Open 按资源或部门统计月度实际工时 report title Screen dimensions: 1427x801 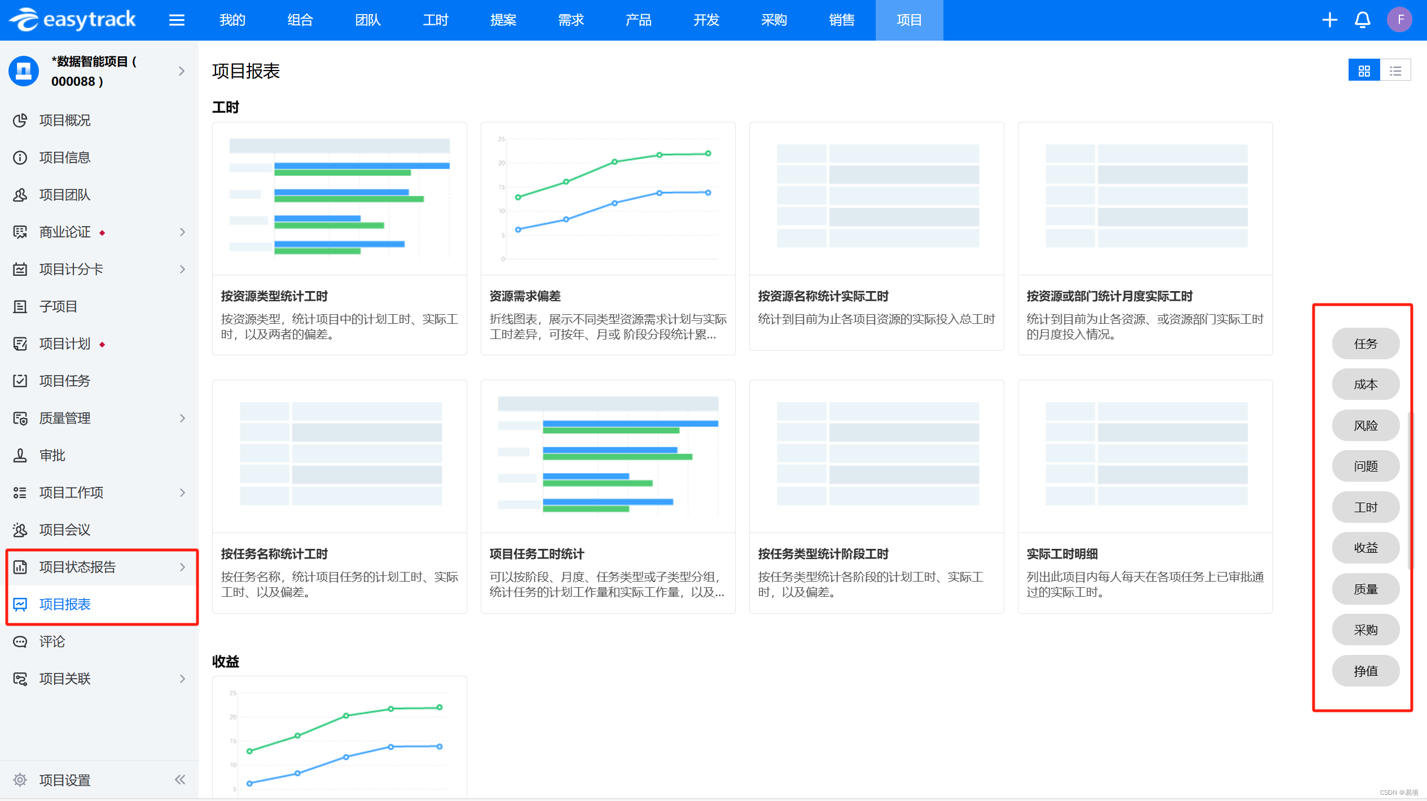[1109, 296]
